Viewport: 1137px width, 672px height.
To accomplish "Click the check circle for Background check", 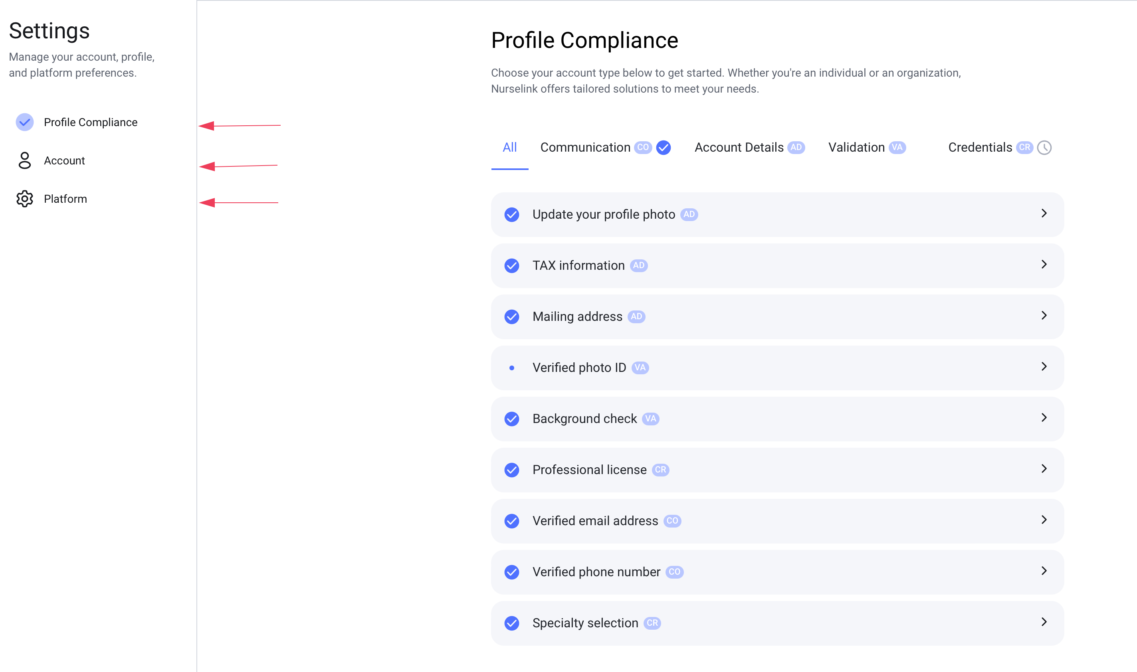I will pyautogui.click(x=512, y=419).
